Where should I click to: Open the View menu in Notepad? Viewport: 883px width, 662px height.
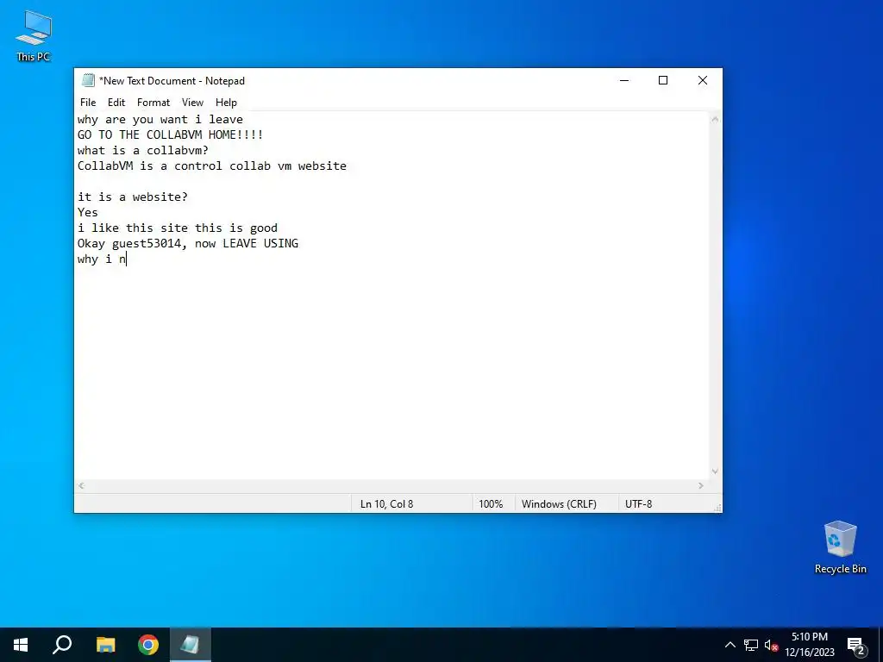tap(192, 103)
